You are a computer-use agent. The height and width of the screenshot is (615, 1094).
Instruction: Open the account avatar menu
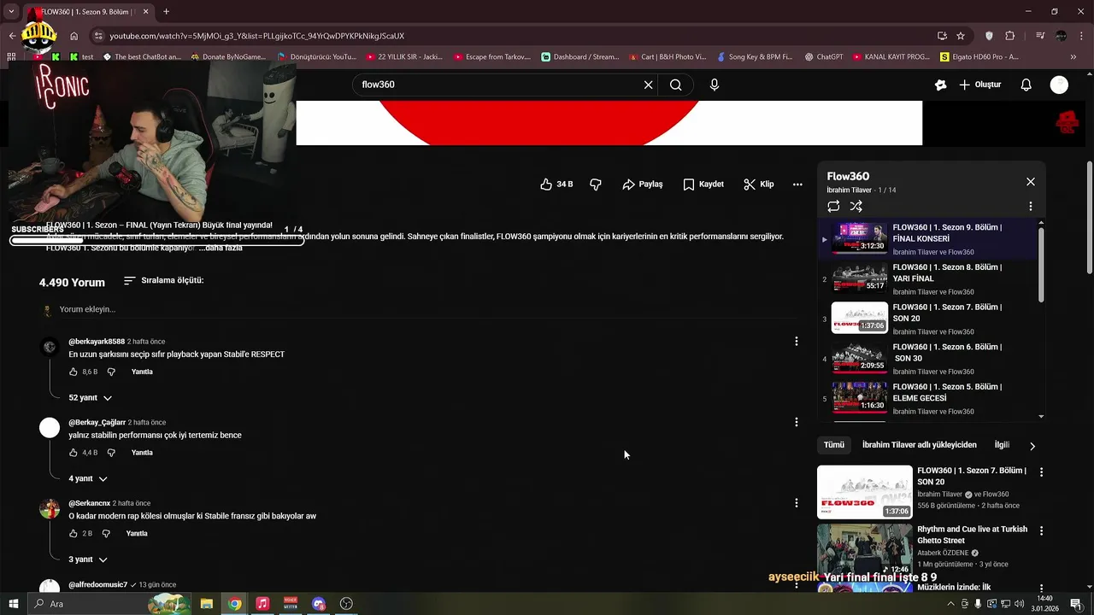coord(1059,85)
